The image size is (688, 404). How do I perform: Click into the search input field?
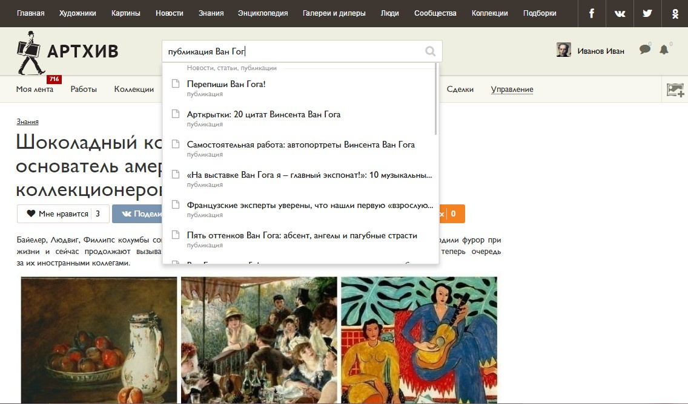click(291, 51)
